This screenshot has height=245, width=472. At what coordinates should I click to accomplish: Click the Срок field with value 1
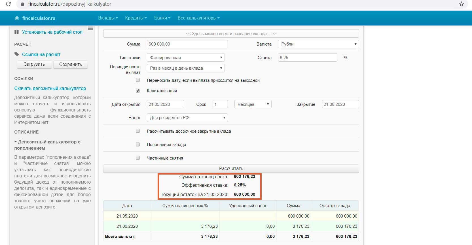click(x=220, y=104)
